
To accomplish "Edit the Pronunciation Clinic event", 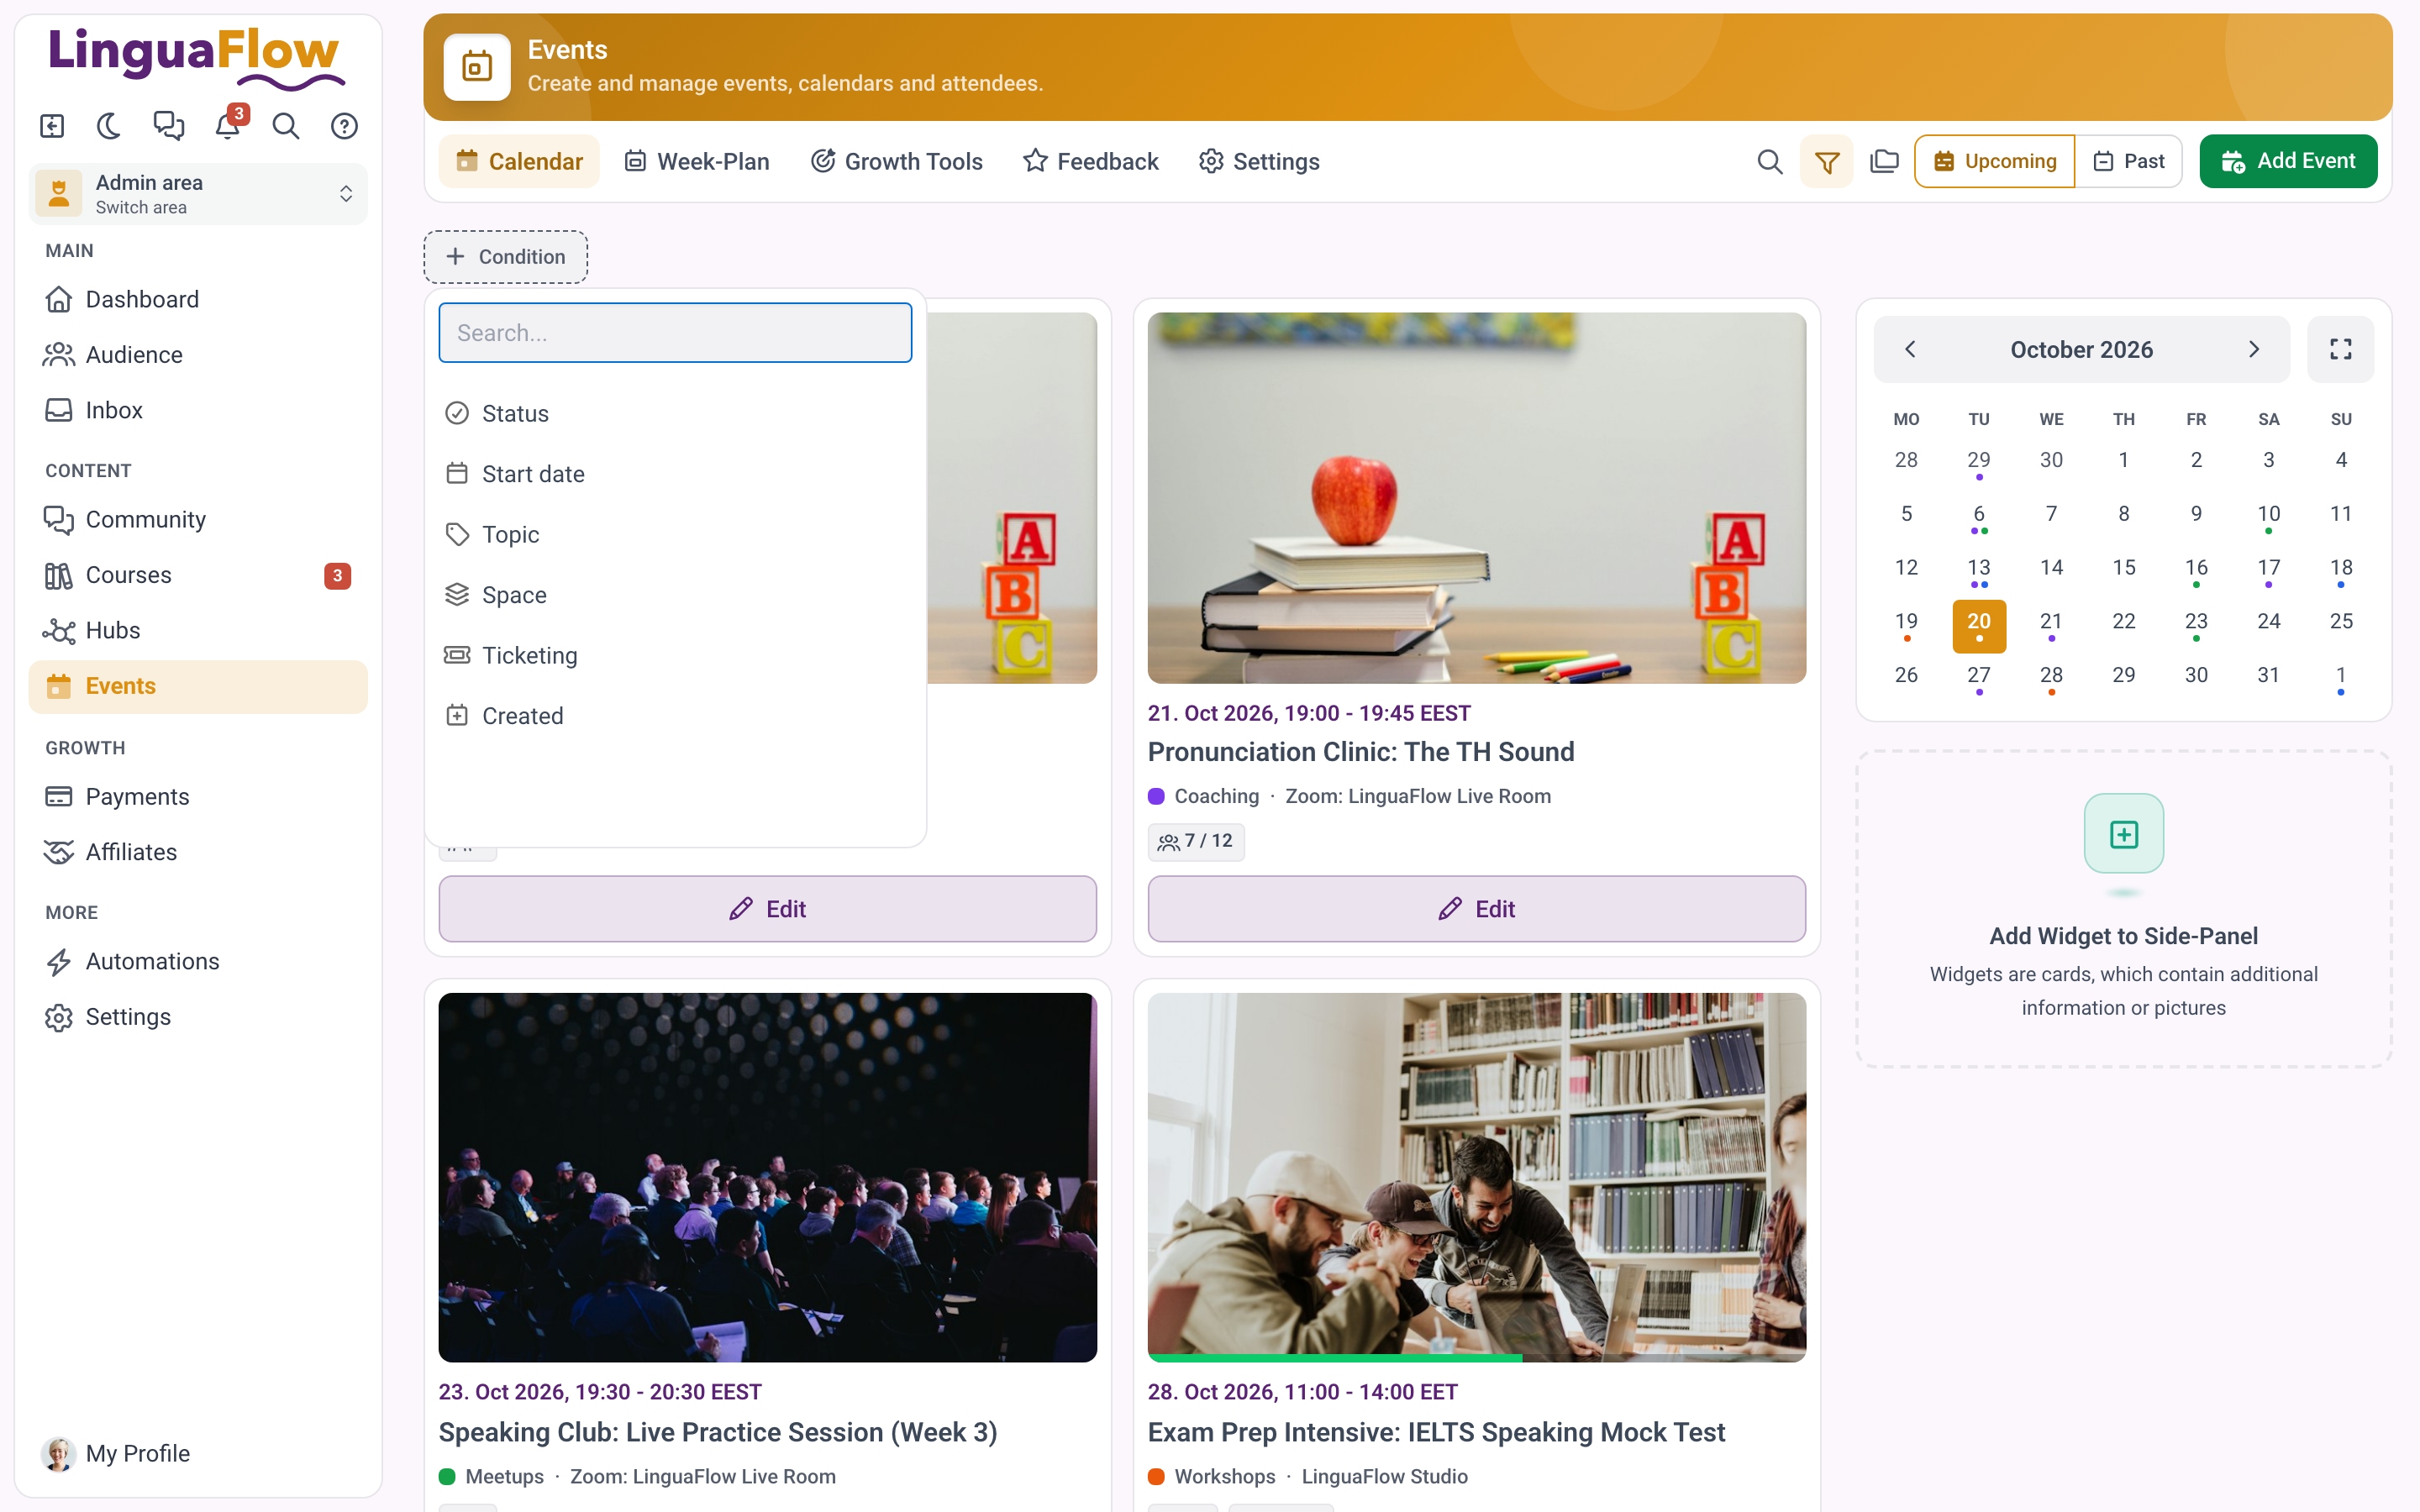I will click(1476, 909).
